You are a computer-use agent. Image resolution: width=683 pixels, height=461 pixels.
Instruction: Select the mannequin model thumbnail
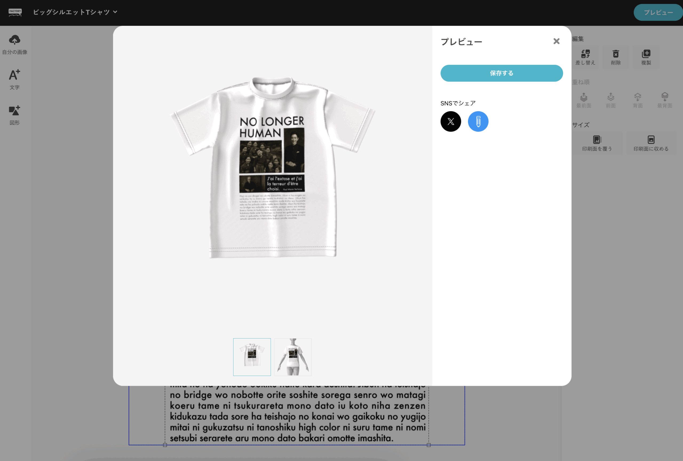[293, 357]
